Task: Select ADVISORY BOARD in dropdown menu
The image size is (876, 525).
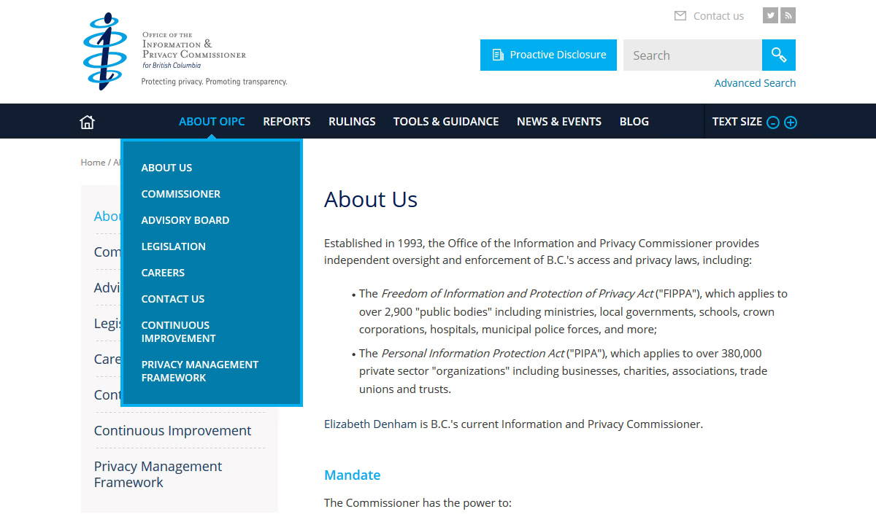Action: pos(185,220)
